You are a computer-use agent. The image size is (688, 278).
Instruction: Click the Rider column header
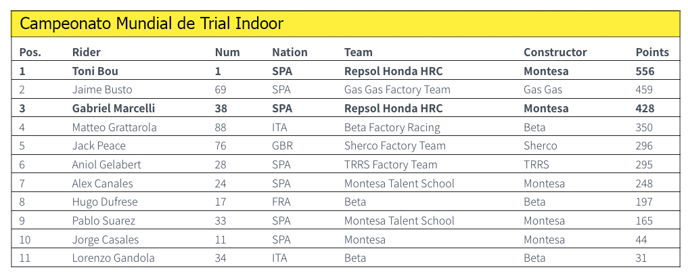pos(86,52)
